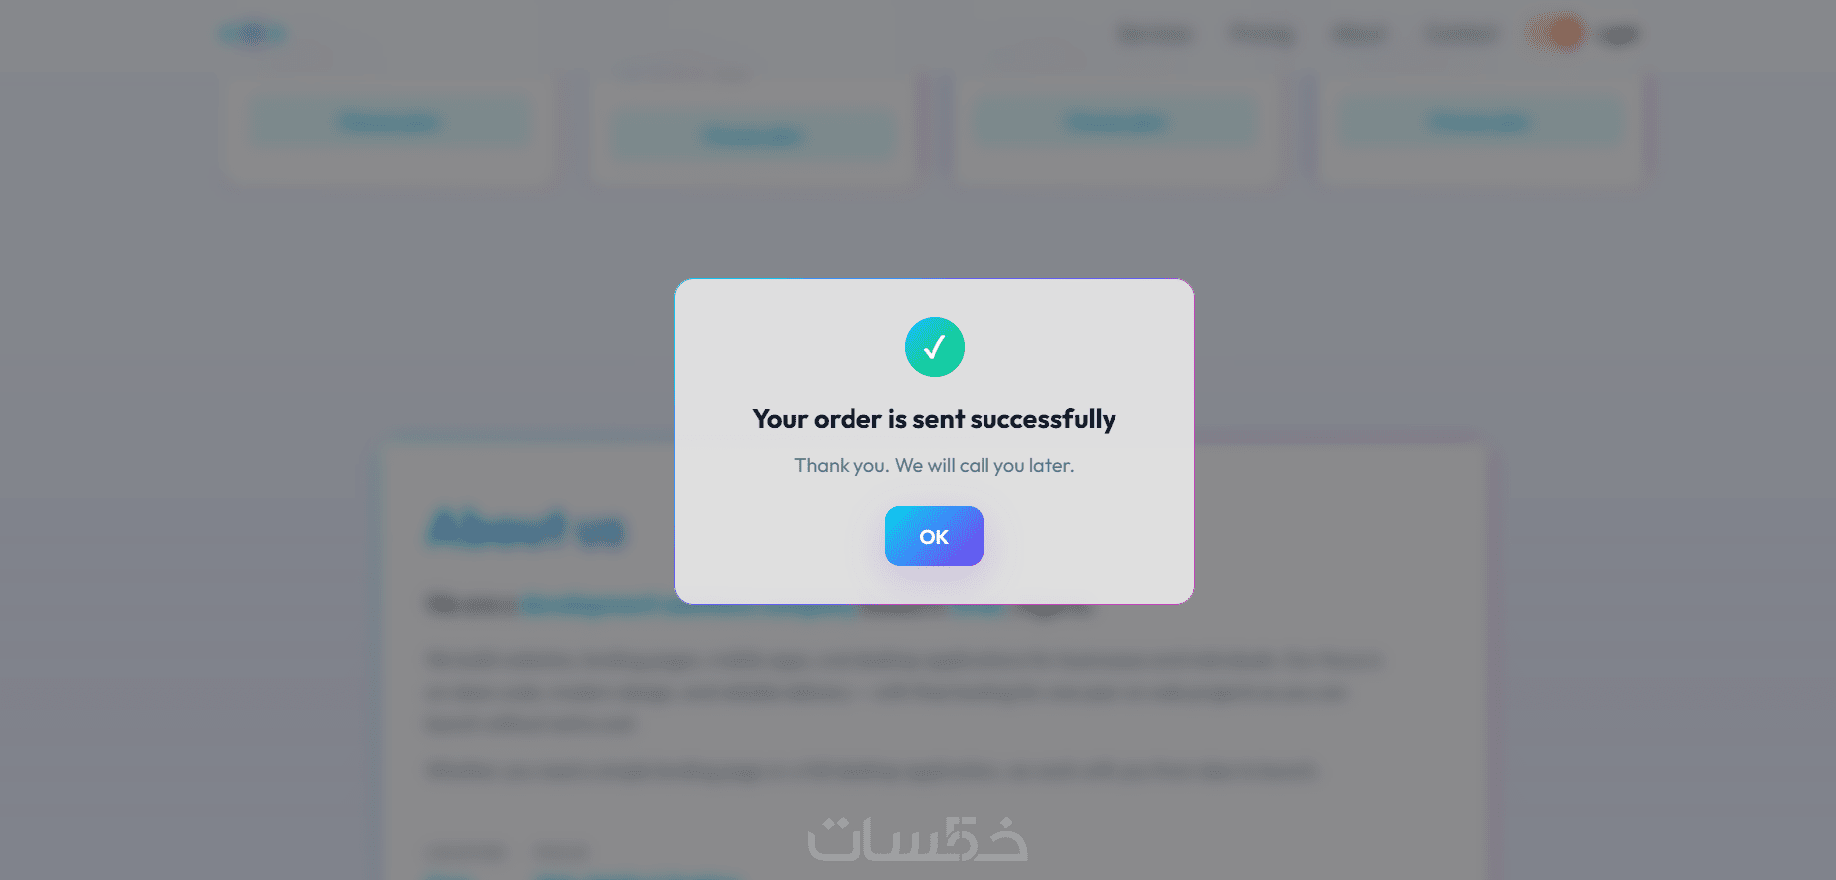Click the first blurred paragraph in About section
Screen dimensions: 1836x880
click(x=903, y=691)
